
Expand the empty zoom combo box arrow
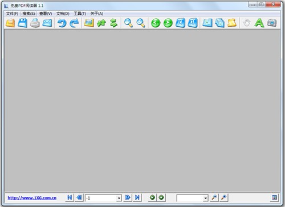coord(205,198)
